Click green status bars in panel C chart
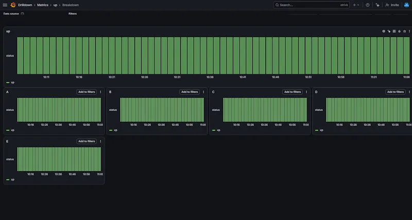Screen dimensions: 412x220 (265, 110)
